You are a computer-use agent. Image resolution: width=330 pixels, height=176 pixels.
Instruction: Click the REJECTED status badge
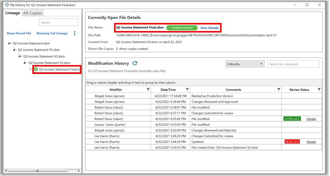[292, 142]
